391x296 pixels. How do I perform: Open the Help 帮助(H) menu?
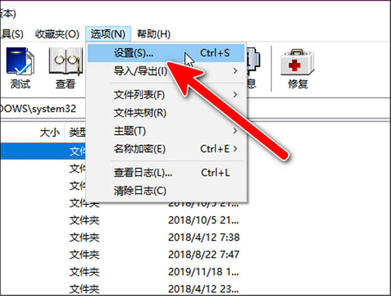pos(153,34)
